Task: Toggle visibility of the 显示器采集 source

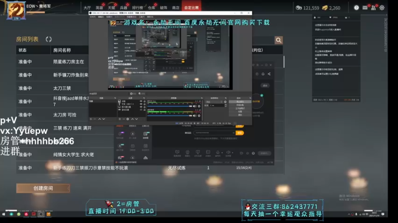Action: [141, 107]
